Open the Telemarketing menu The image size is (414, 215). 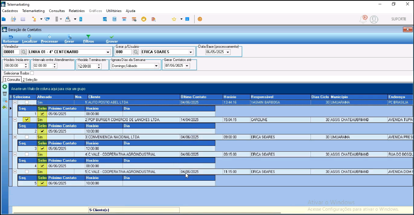tap(33, 11)
